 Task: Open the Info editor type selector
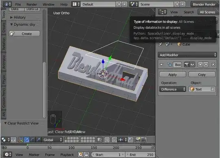coord(7,4)
